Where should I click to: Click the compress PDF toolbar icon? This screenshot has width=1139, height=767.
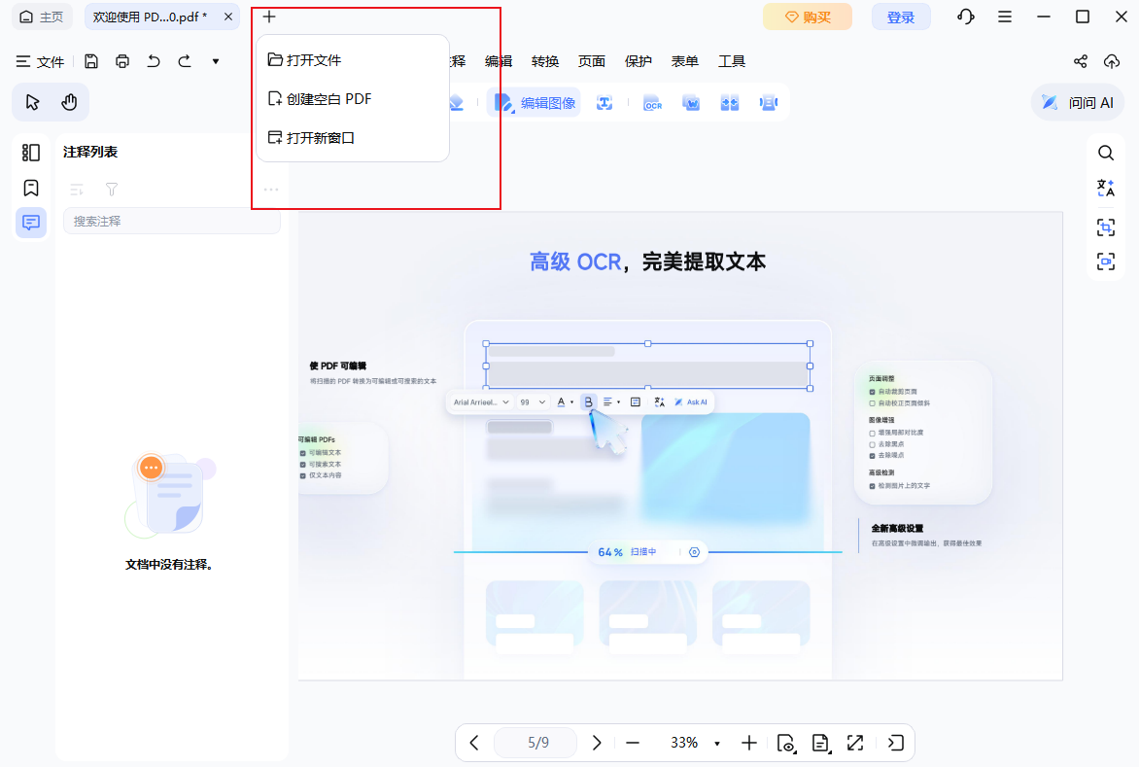(x=769, y=103)
